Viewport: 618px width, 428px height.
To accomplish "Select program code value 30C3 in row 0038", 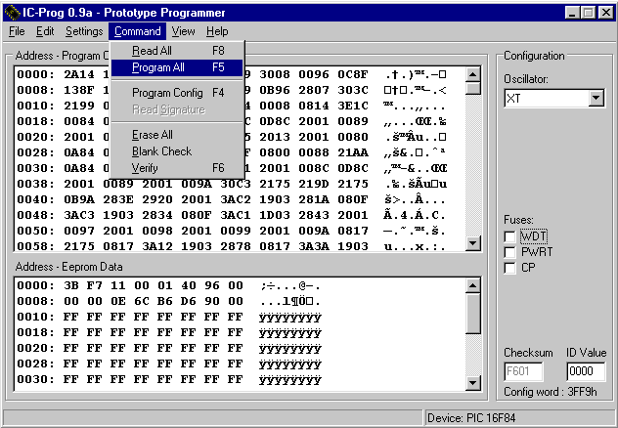I will tap(236, 184).
